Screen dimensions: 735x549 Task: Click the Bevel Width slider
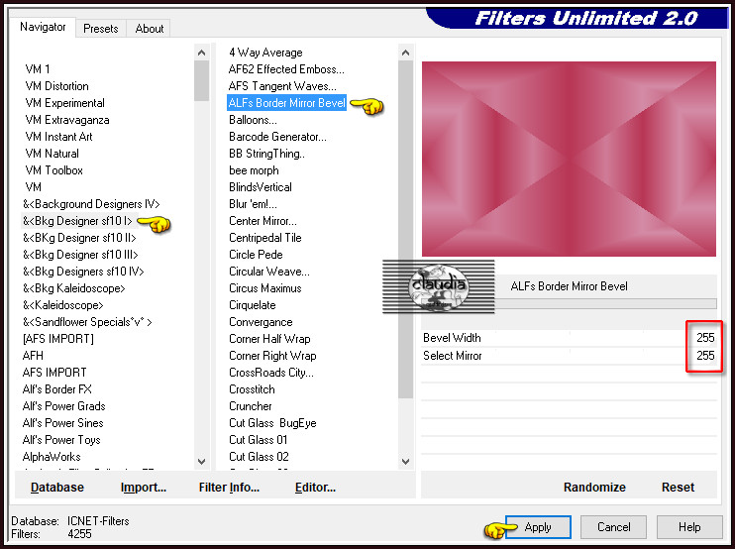(569, 338)
